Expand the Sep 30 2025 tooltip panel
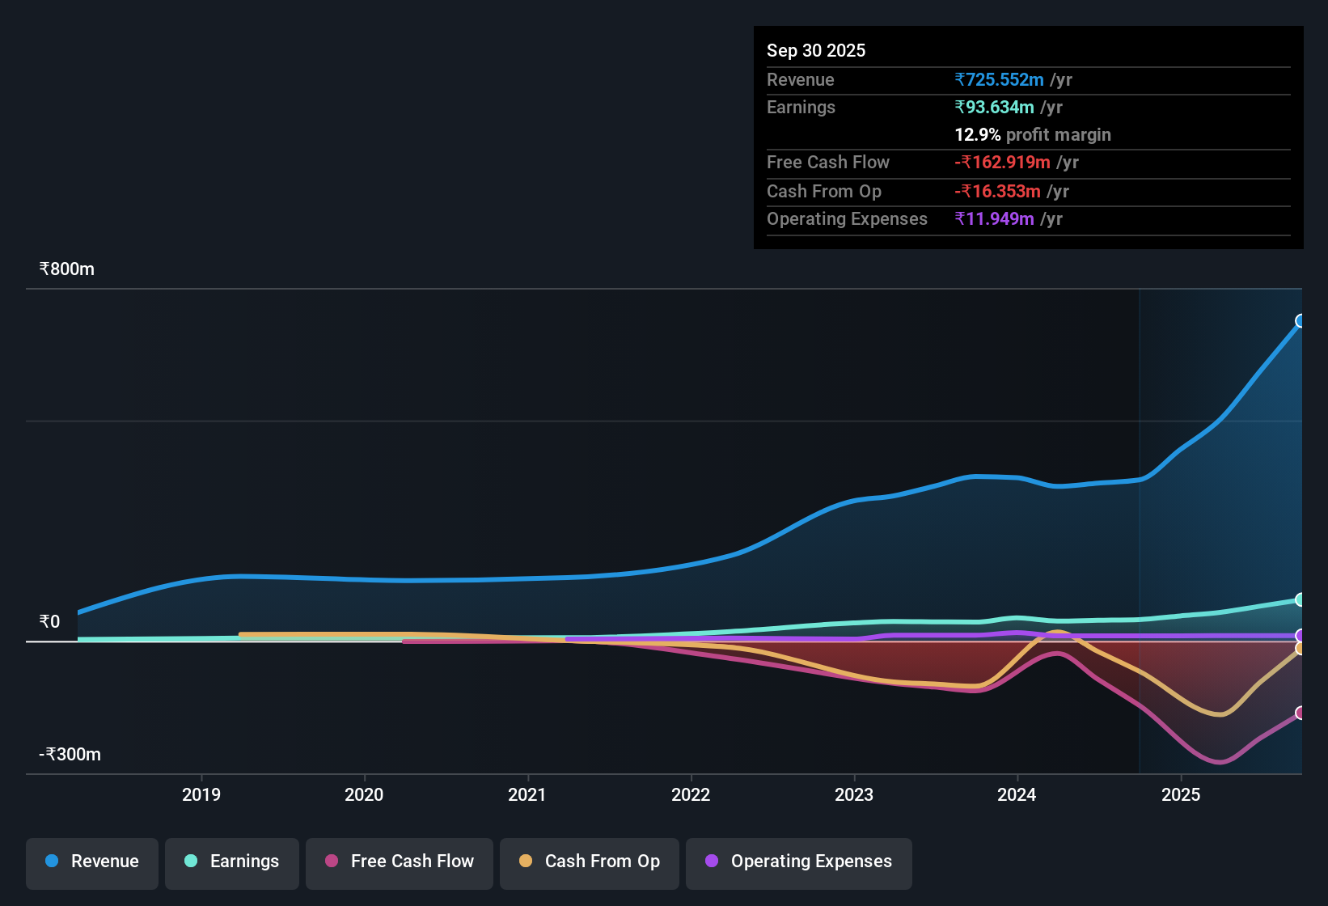This screenshot has height=906, width=1328. tap(1027, 138)
